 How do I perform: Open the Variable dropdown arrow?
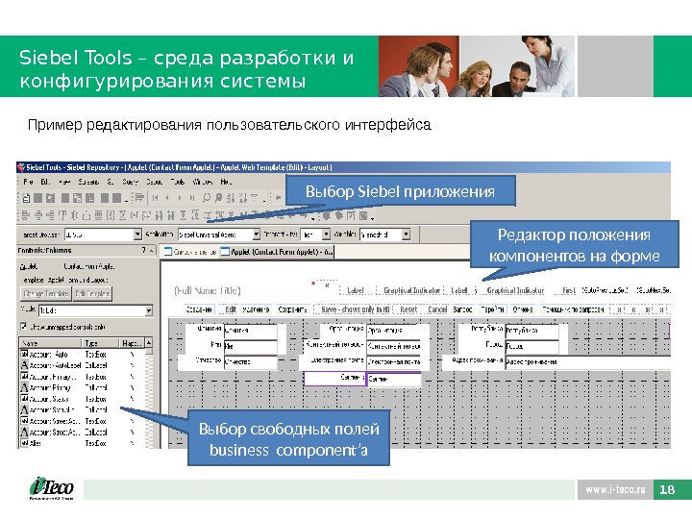(x=406, y=235)
